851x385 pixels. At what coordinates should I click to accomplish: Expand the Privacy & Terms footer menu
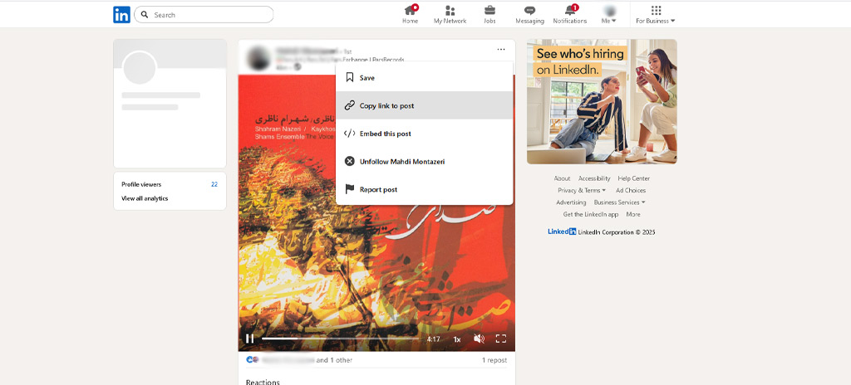[x=581, y=190]
